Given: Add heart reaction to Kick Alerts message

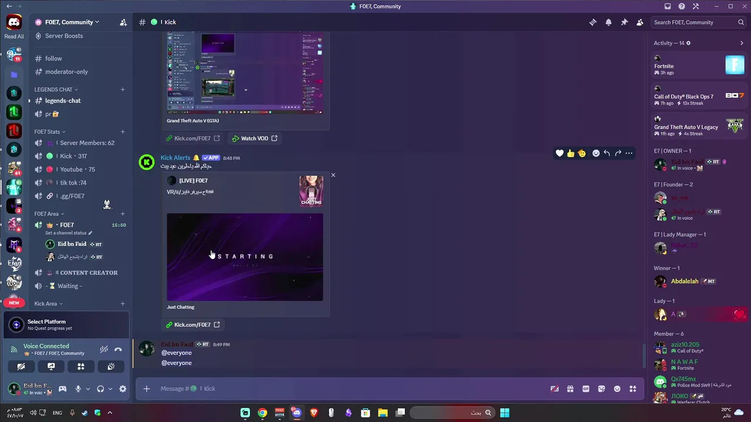Looking at the screenshot, I should click(560, 154).
